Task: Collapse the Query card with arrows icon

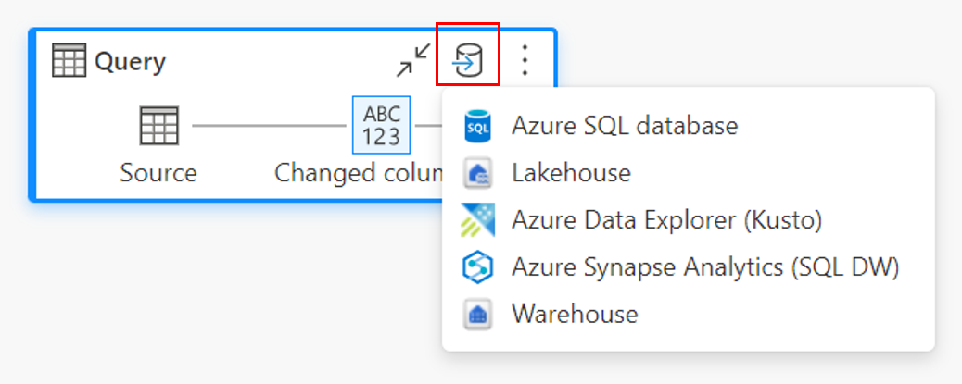Action: [413, 61]
